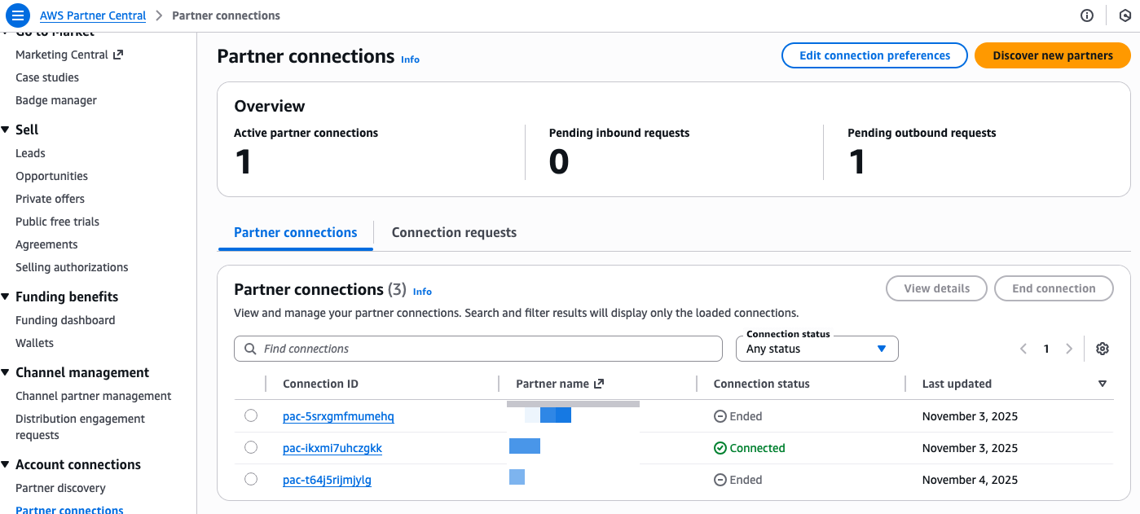Screen dimensions: 1140x514
Task: Select radio button for pac-ikxmi7uhczgkk
Action: 251,447
